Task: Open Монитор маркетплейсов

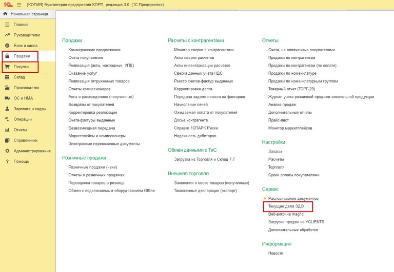Action: 290,128
